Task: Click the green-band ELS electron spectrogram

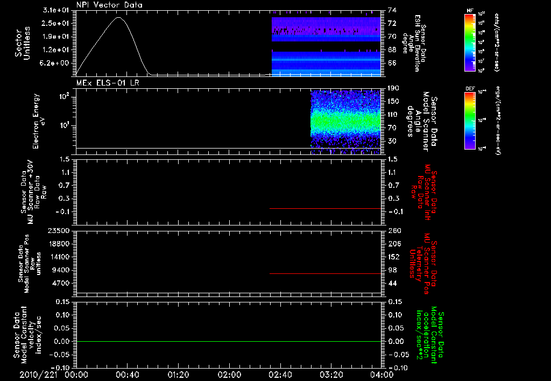Action: tap(345, 122)
